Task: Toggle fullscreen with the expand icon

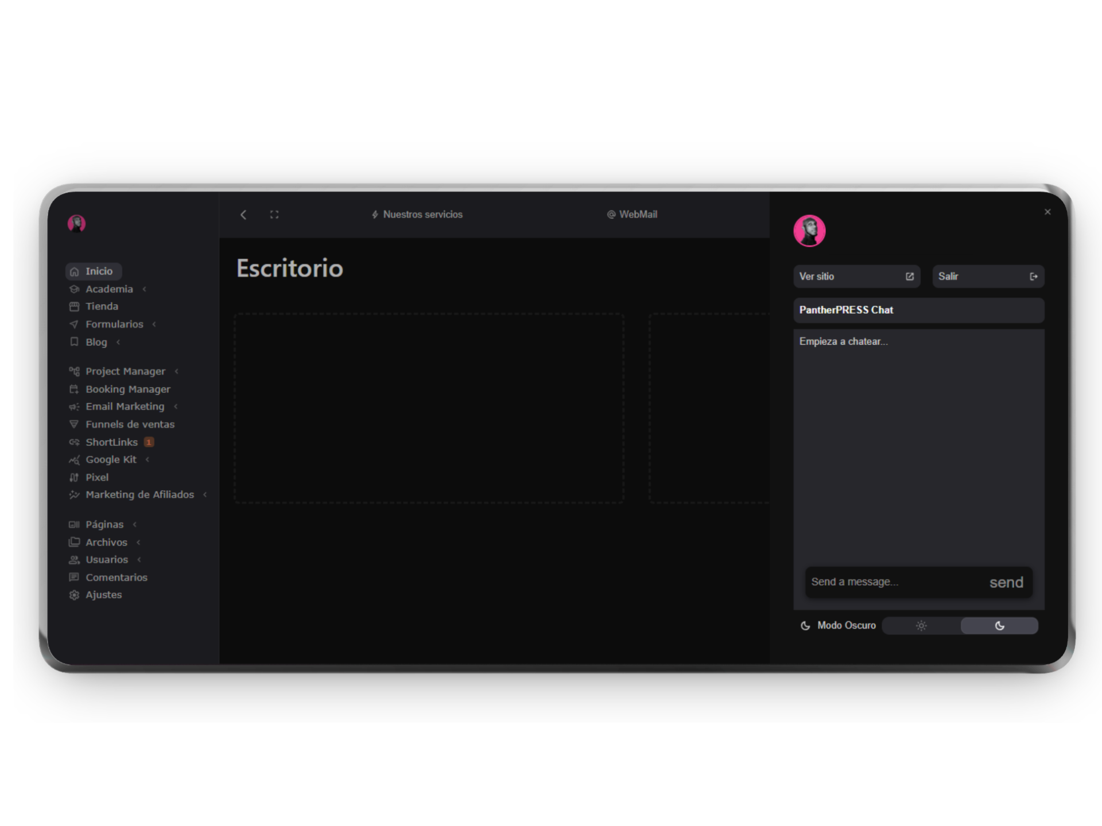Action: tap(274, 215)
